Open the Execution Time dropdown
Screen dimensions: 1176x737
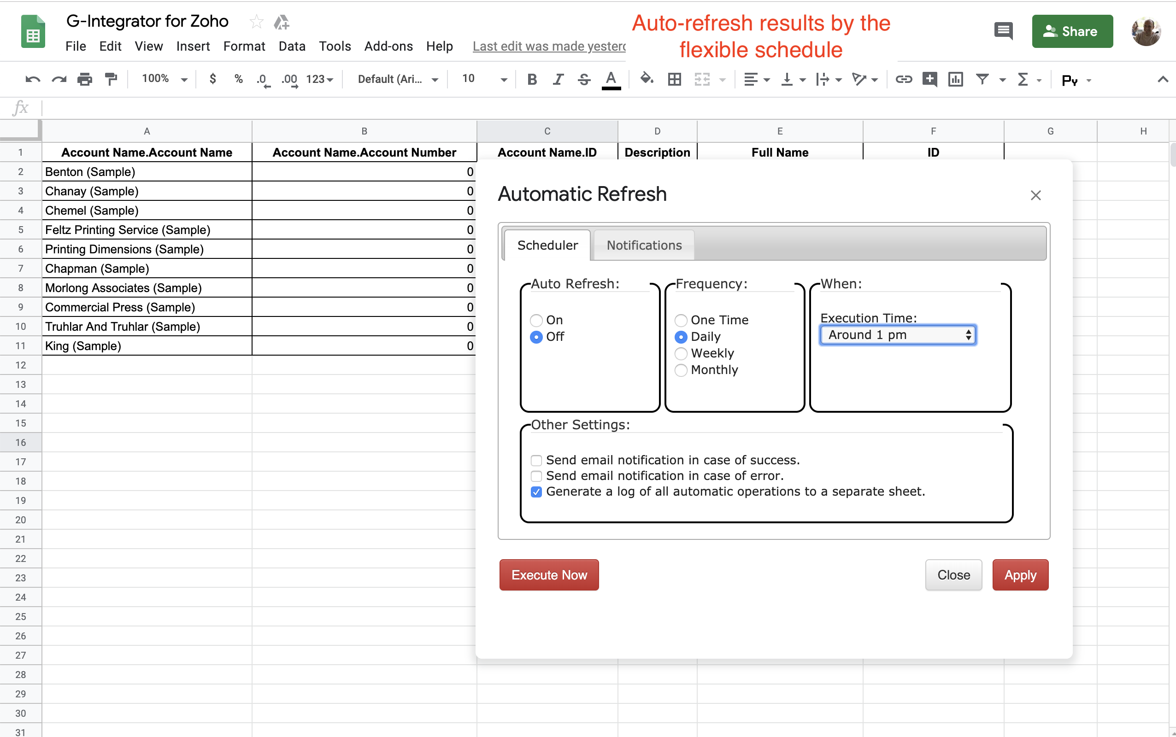(x=898, y=335)
